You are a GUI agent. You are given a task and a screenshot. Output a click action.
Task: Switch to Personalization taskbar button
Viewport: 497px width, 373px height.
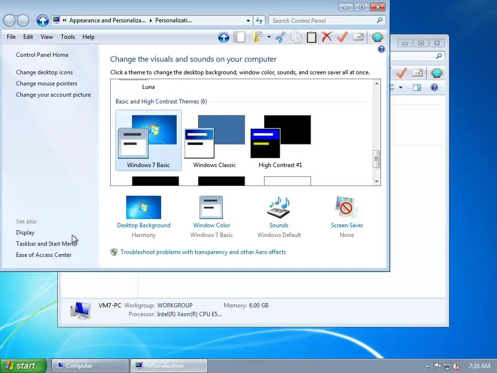[x=169, y=366]
